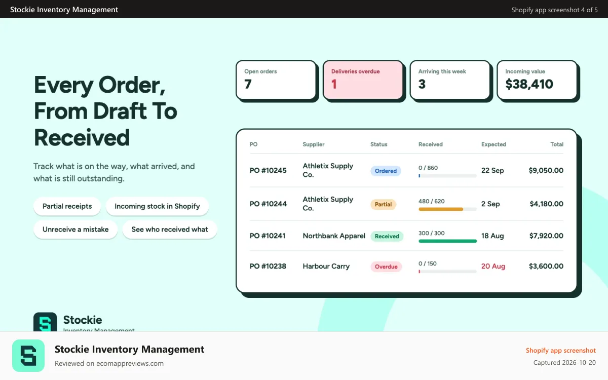The image size is (608, 380).
Task: Click the $38,410 incoming value figure
Action: pyautogui.click(x=529, y=84)
